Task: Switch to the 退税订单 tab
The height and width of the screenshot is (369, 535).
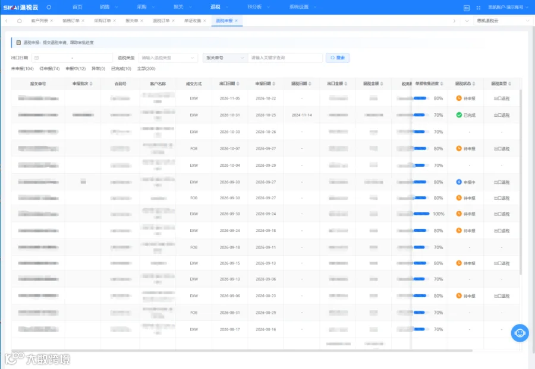Action: (x=161, y=21)
